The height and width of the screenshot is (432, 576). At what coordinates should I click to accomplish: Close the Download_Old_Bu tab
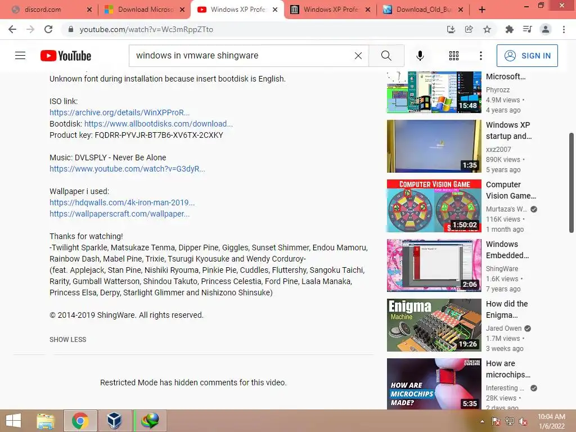coord(461,10)
